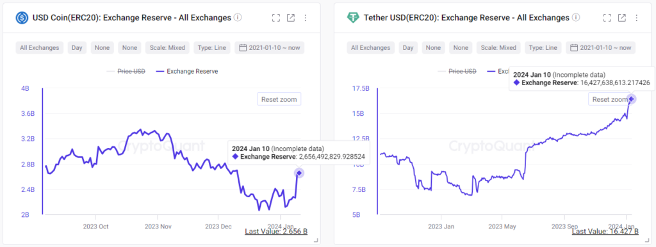Expand Tether chart to fullscreen

coord(607,17)
